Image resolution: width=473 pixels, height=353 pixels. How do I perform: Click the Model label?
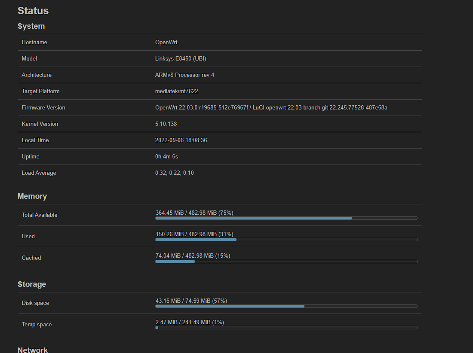[29, 59]
